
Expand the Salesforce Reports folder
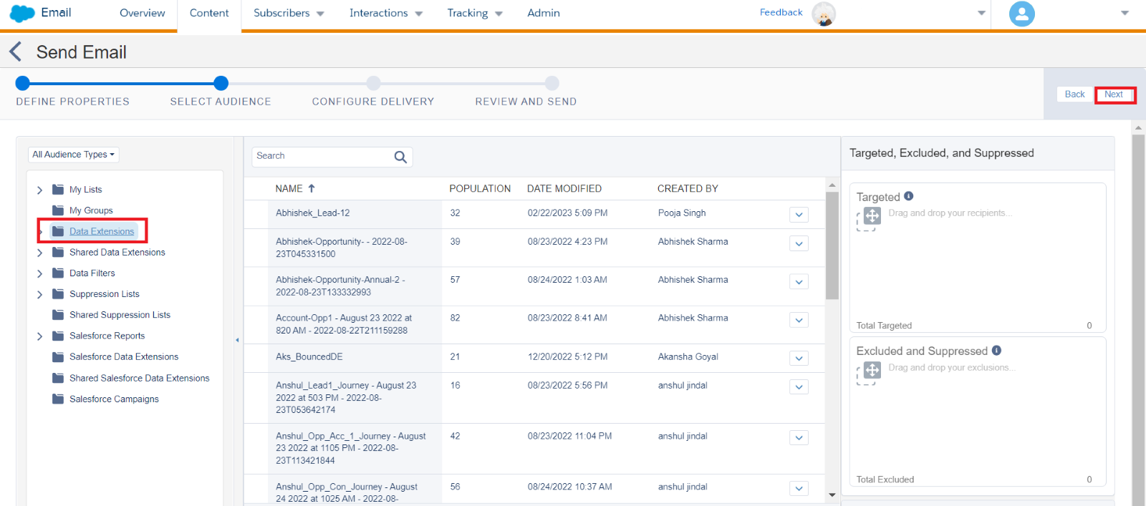tap(40, 336)
